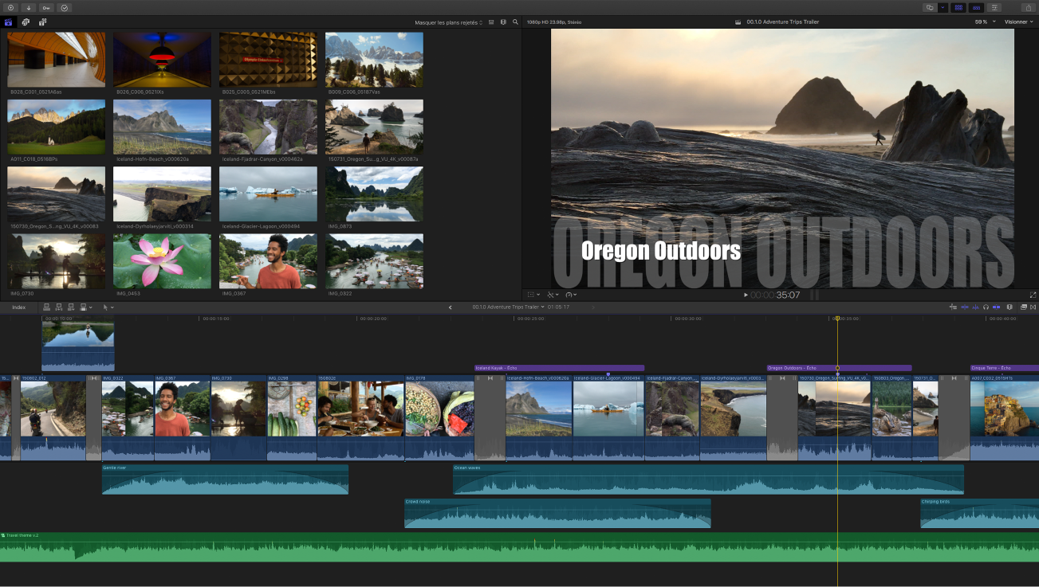Switch to the Titles and Generators sidebar tab

click(x=42, y=22)
